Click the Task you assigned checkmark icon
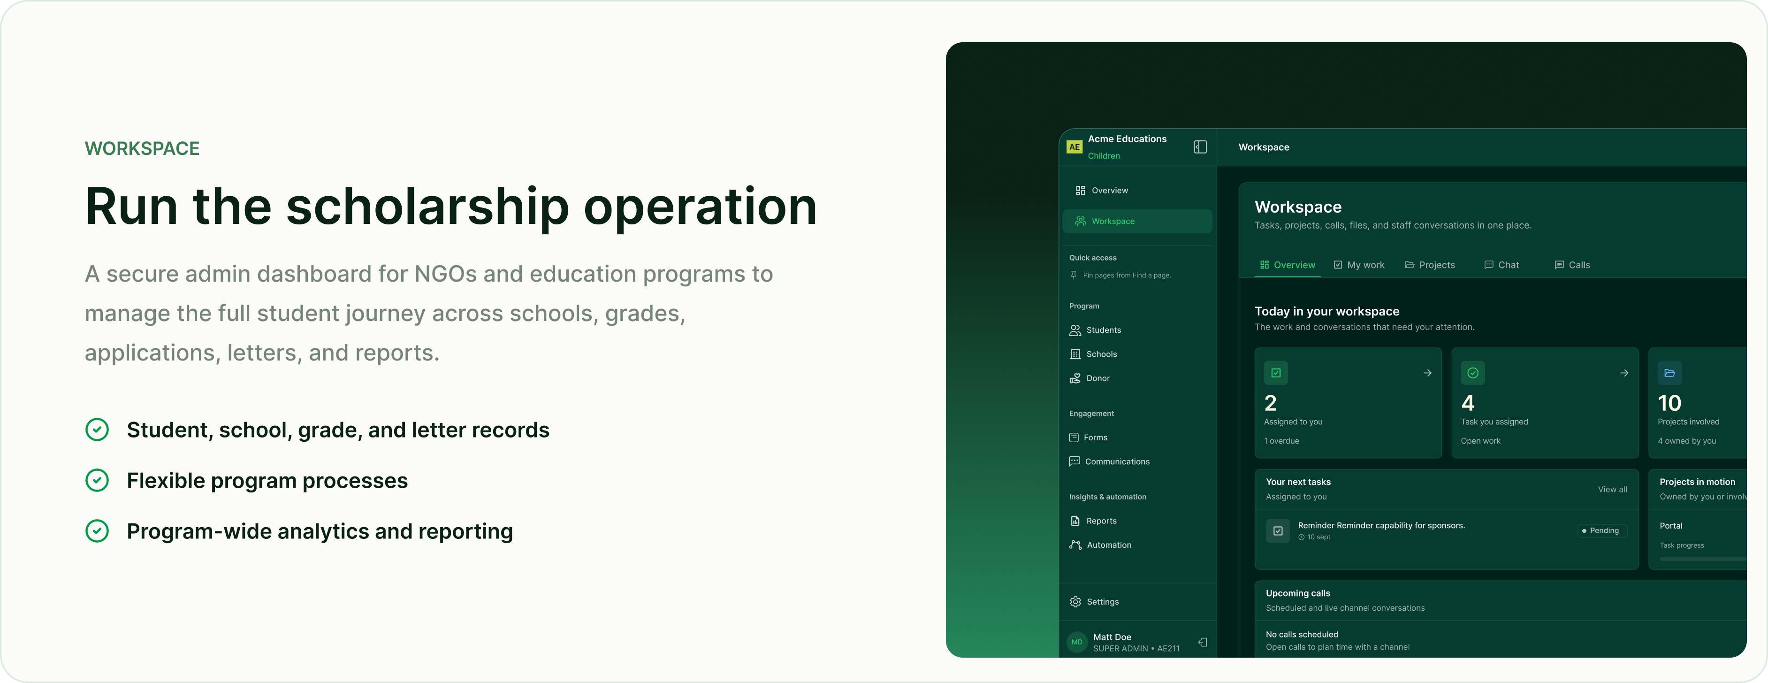This screenshot has height=683, width=1768. pos(1472,373)
